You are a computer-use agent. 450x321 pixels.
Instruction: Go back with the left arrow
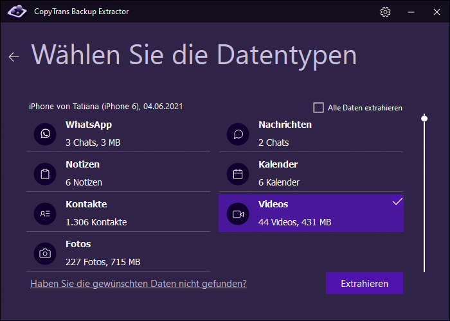pos(14,56)
